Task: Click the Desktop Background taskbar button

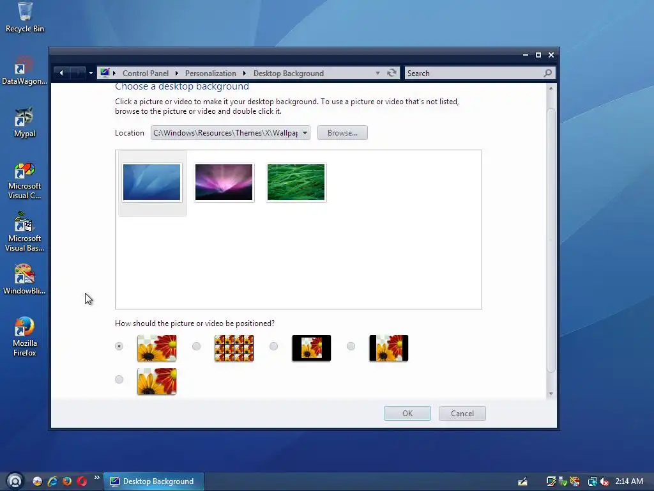Action: click(153, 481)
